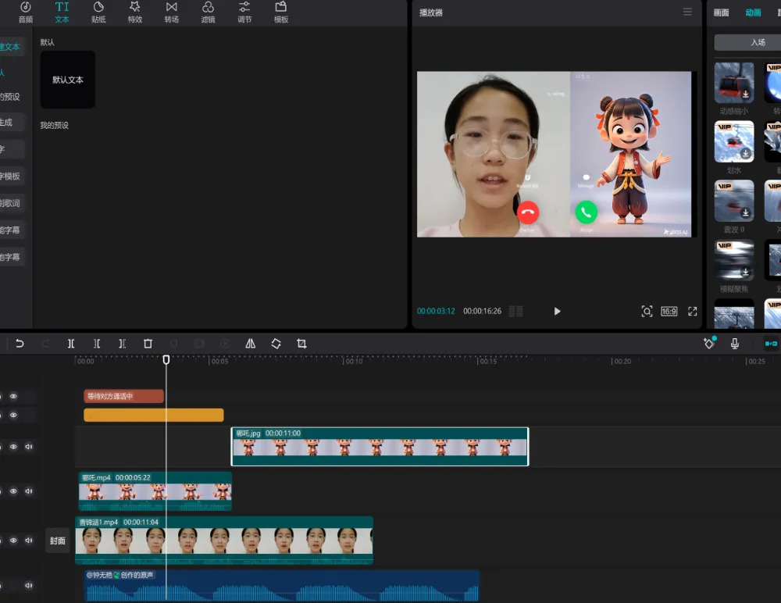Open the 贴纸 (Stickers) panel
The height and width of the screenshot is (603, 781).
click(98, 12)
